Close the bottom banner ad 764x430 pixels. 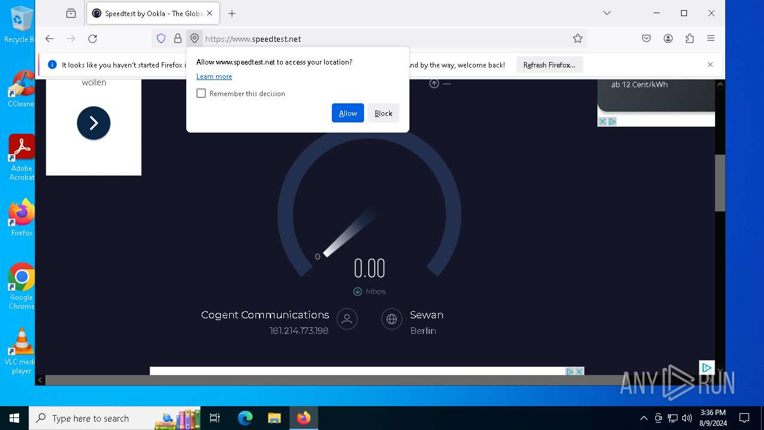tap(579, 371)
